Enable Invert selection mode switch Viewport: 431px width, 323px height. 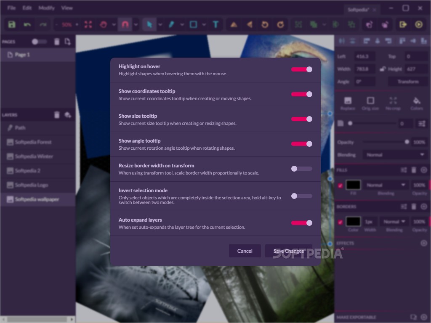[301, 196]
